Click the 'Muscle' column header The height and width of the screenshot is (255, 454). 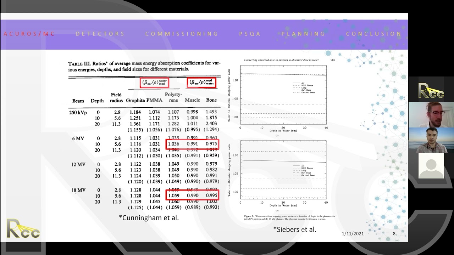tap(192, 100)
